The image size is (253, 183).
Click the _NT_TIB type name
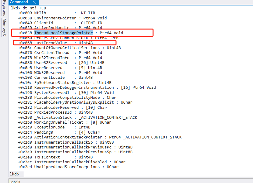pyautogui.click(x=87, y=13)
